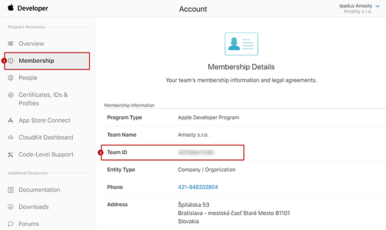
Task: Select the Membership sidebar item
Action: pos(47,61)
